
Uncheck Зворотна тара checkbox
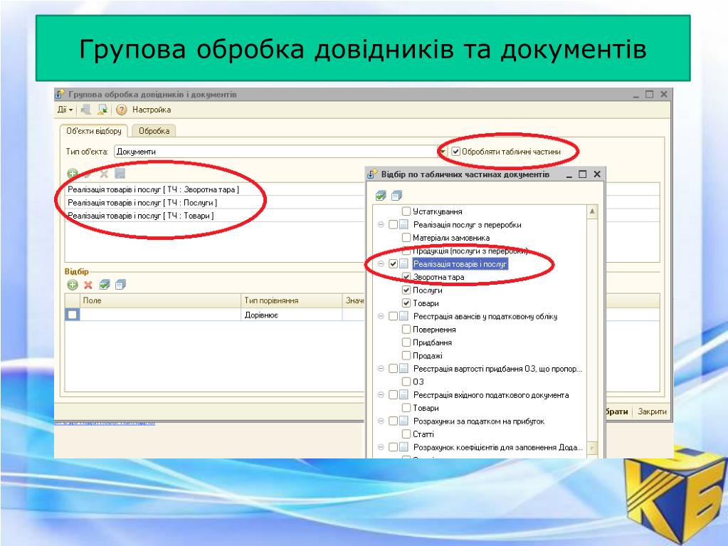[406, 277]
